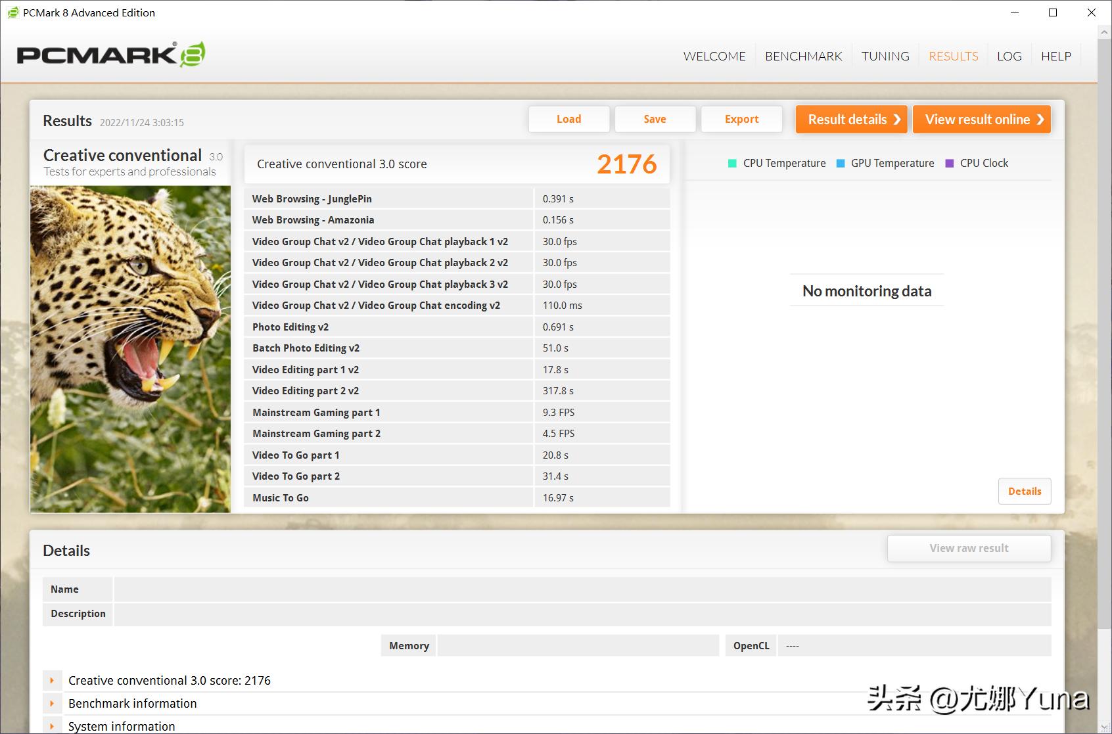
Task: Click the PCMark 8 logo
Action: (x=111, y=55)
